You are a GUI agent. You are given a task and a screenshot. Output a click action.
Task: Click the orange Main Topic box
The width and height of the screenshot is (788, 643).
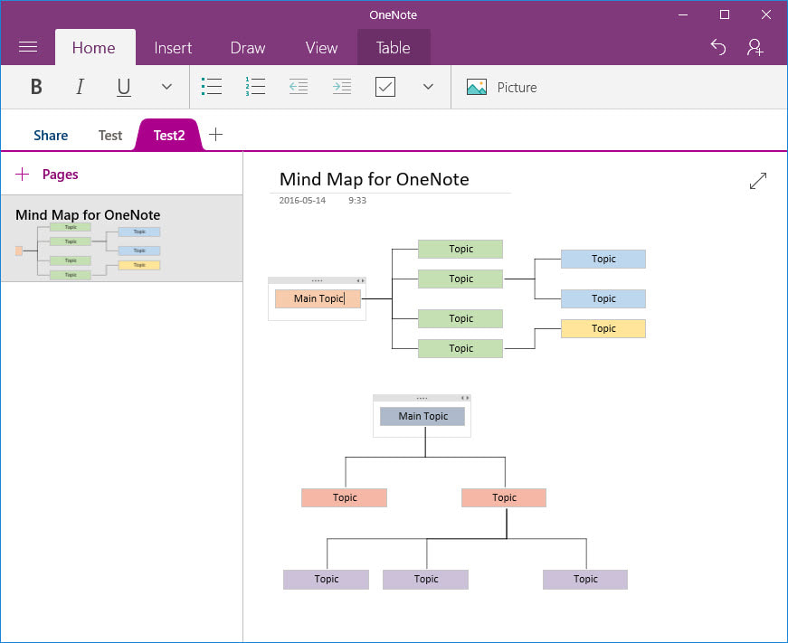tap(318, 298)
